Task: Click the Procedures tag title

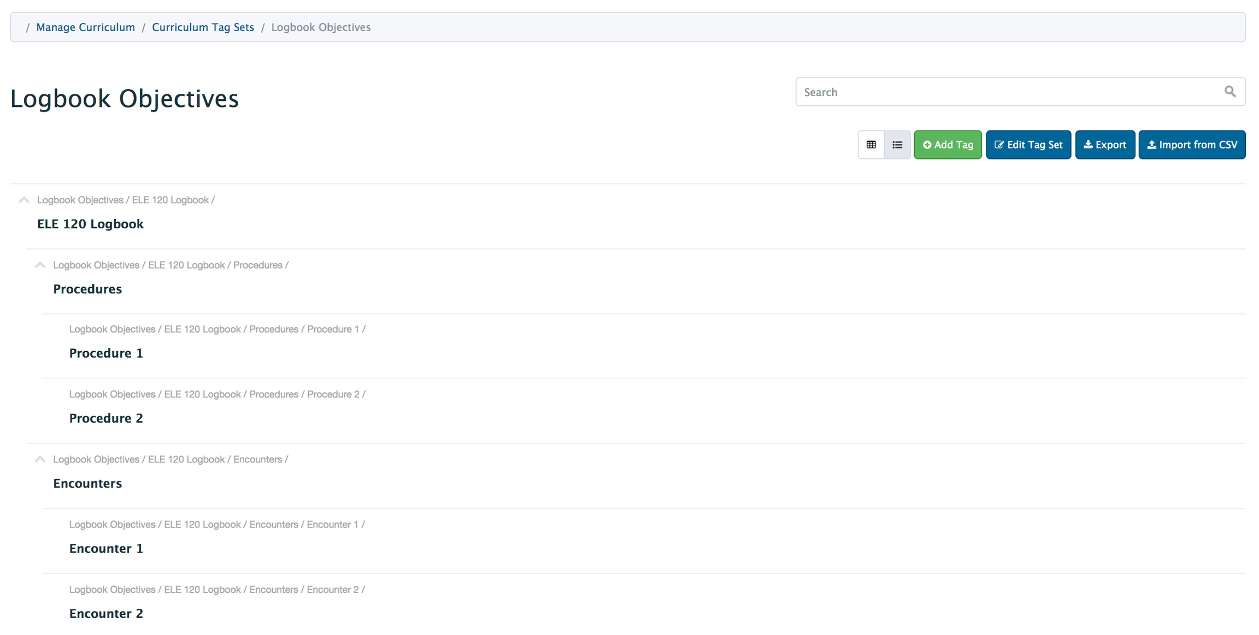Action: 87,289
